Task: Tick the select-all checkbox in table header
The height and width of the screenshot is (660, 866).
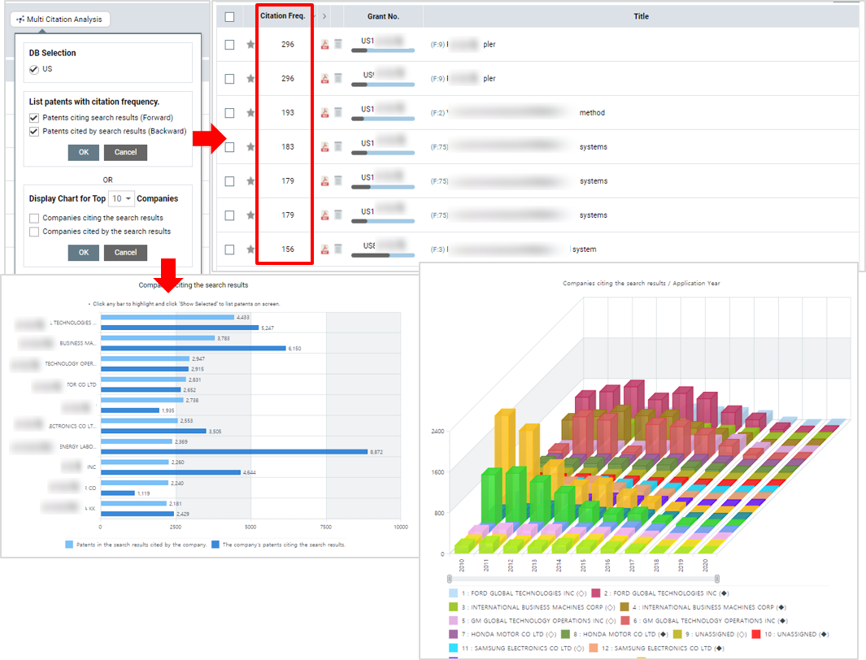Action: [x=229, y=16]
